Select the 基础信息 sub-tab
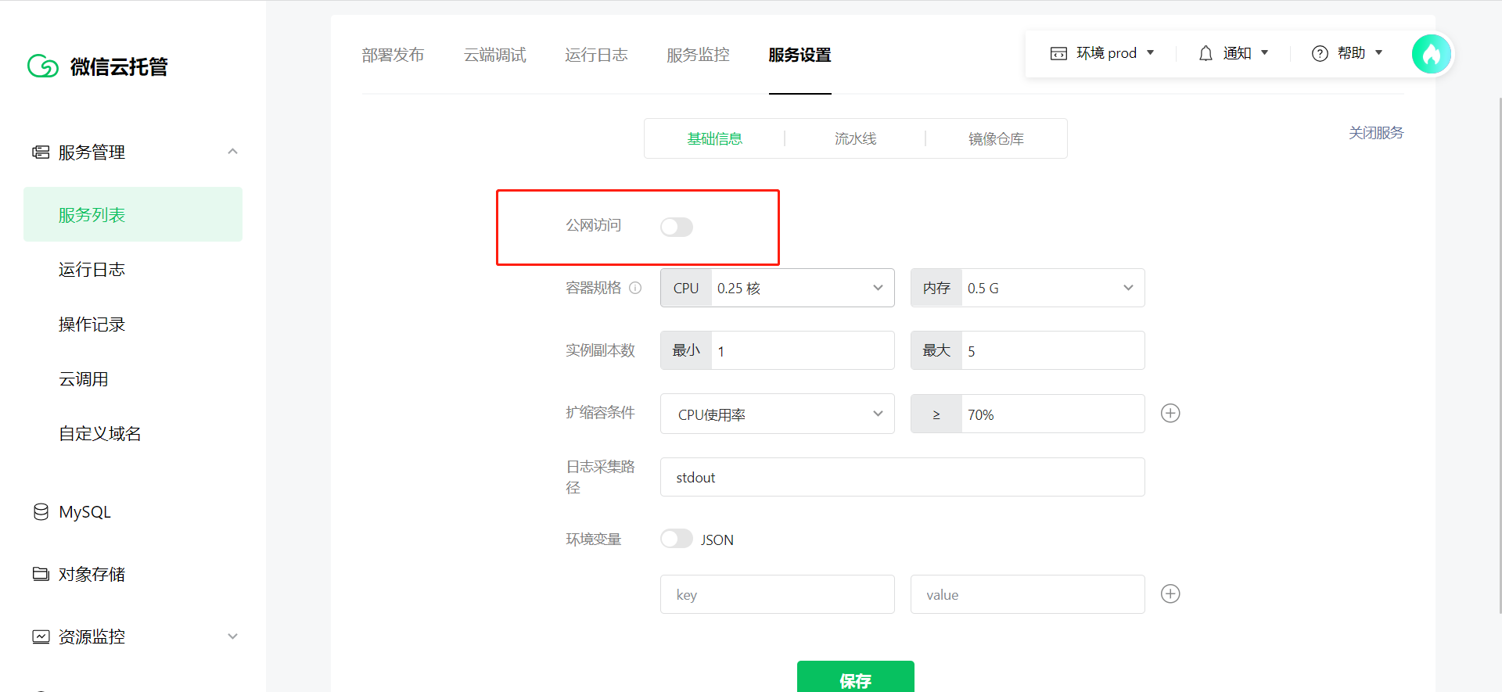This screenshot has height=692, width=1502. pos(714,138)
